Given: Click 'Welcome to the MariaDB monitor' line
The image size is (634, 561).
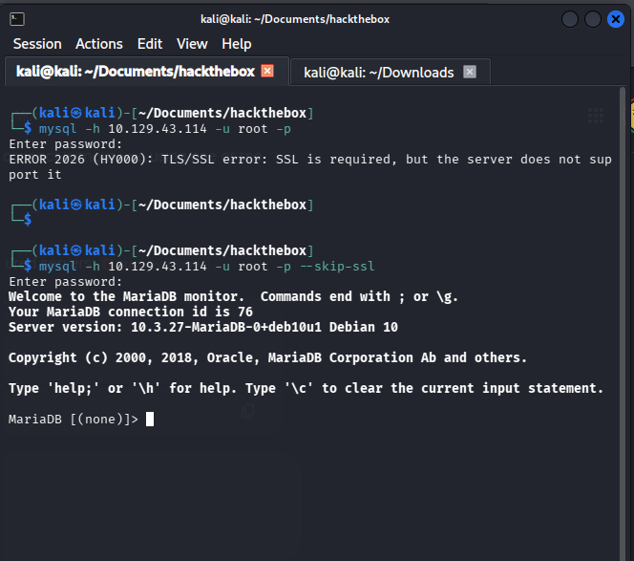Looking at the screenshot, I should [233, 296].
